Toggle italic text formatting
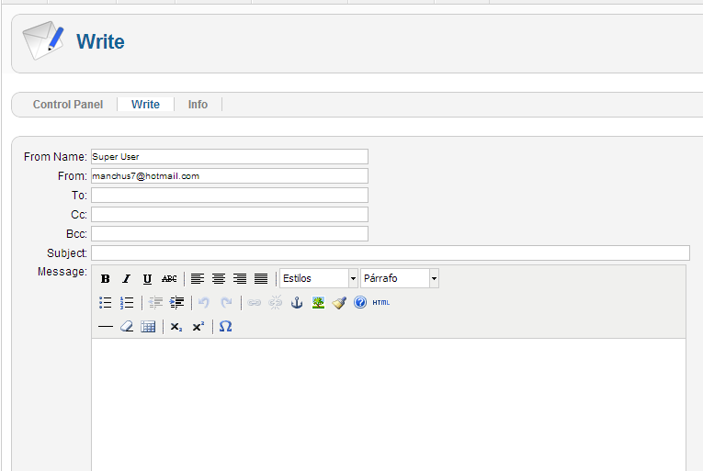 tap(127, 279)
